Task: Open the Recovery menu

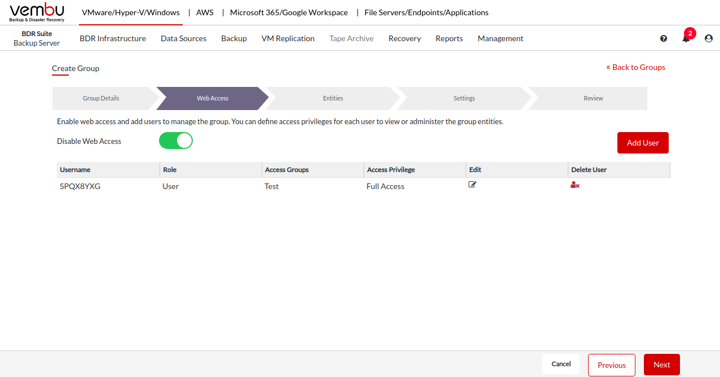Action: 405,38
